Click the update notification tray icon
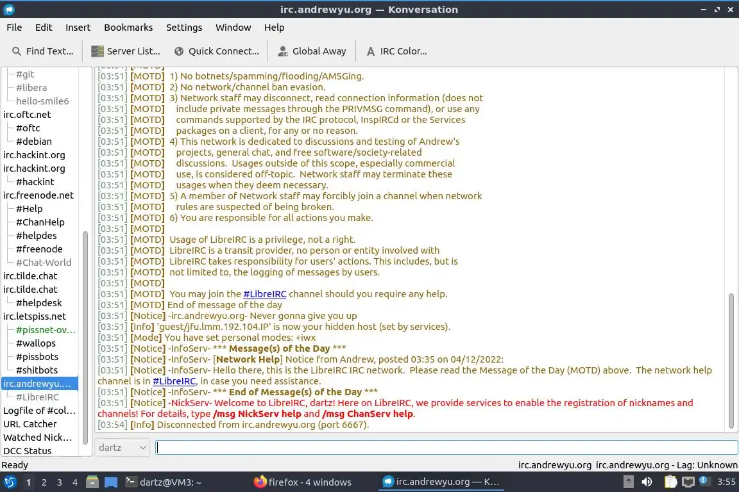Screen dimensions: 739x492 pos(704,480)
